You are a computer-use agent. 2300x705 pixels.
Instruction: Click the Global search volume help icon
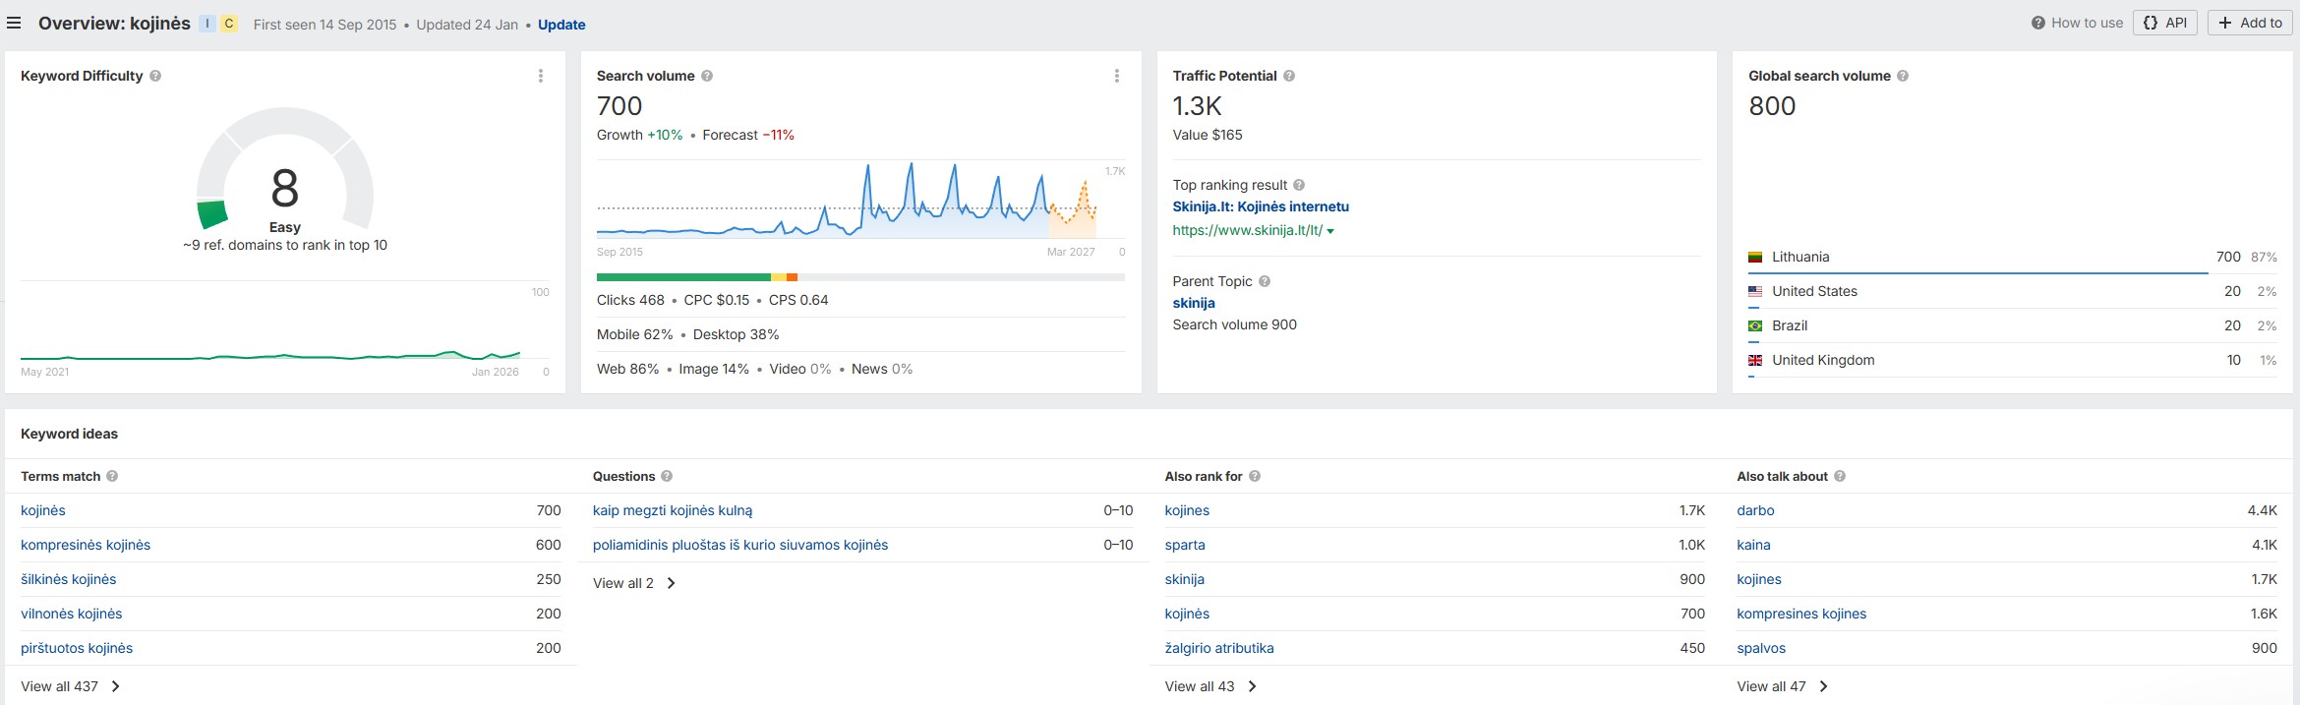pyautogui.click(x=1903, y=76)
